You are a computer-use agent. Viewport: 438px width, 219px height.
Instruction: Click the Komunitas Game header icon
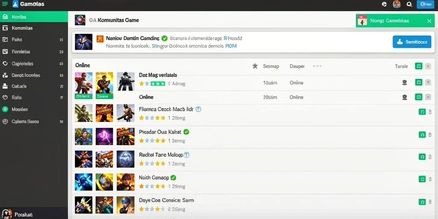tap(80, 20)
